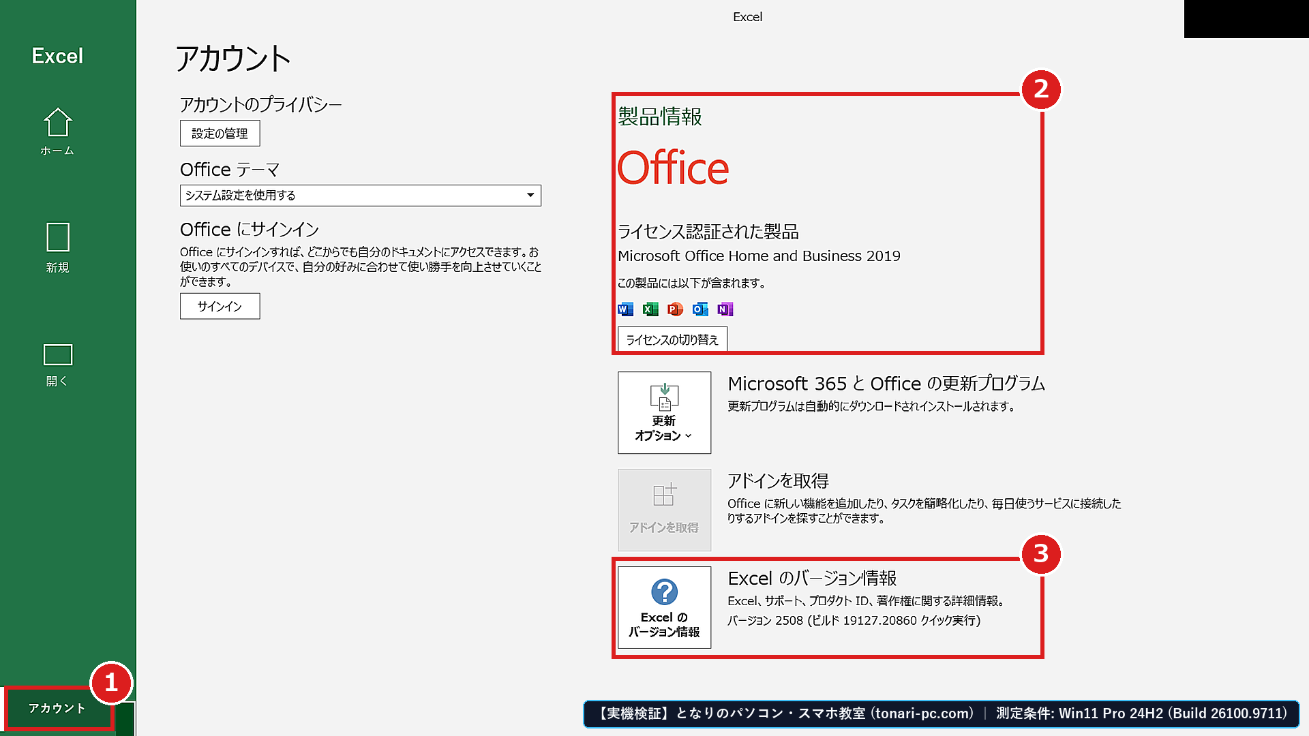Click the Excel app icon under product info
Viewport: 1309px width, 736px height.
coord(650,309)
